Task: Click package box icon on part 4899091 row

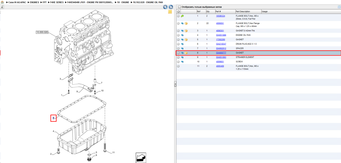Action: pos(186,23)
